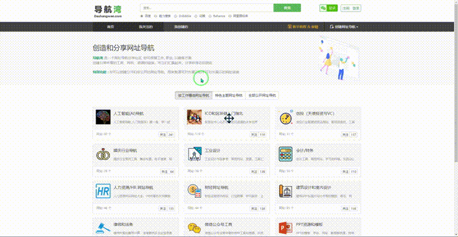Open the ICO和区块链 card thumbnail image

tap(194, 117)
